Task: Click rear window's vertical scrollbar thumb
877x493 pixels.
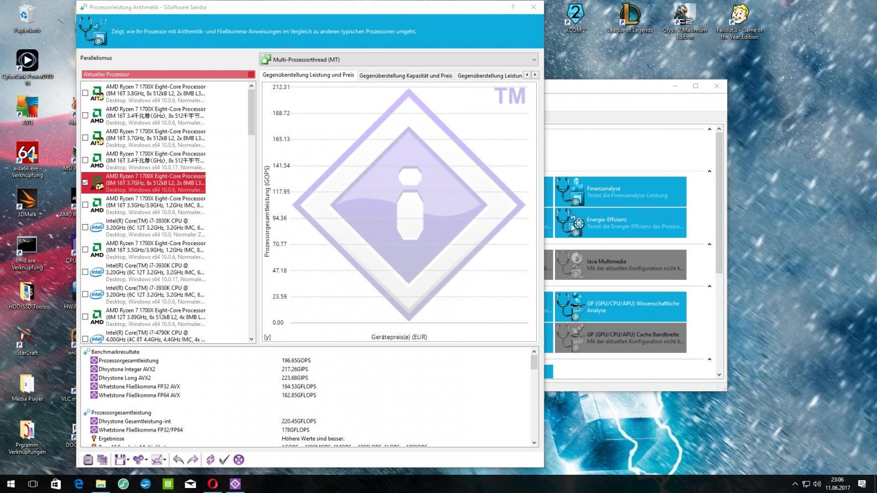Action: coord(719,203)
